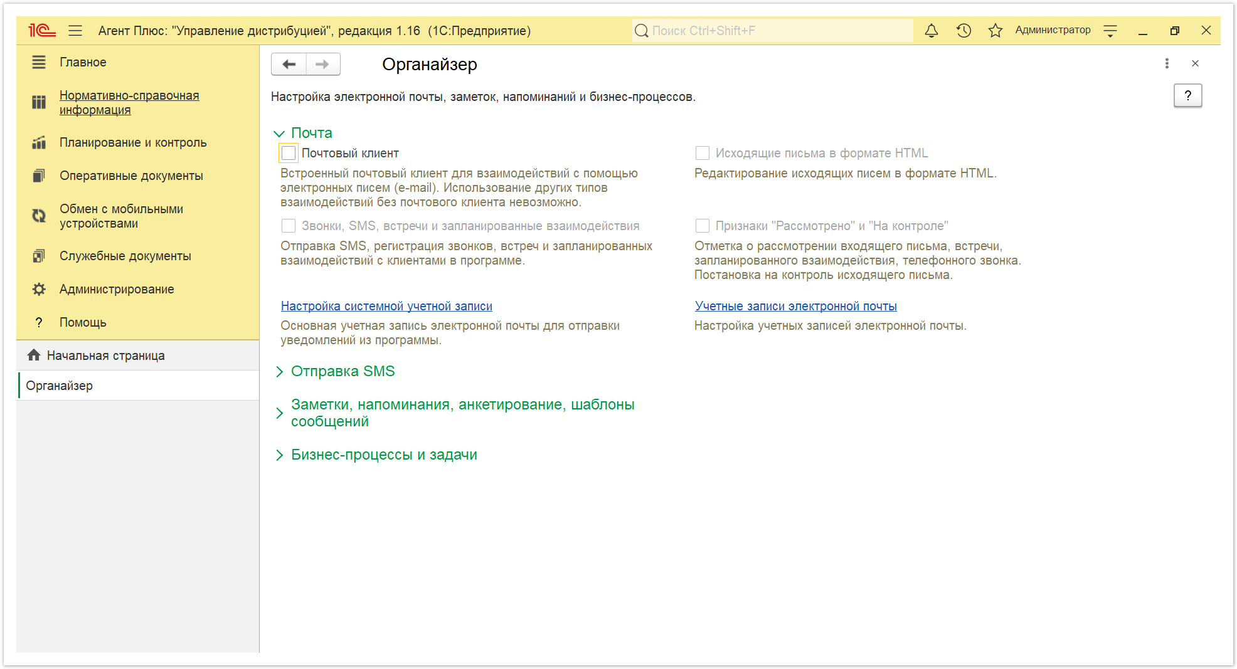The image size is (1237, 669).
Task: Click the Администрирование gear icon
Action: pos(39,289)
